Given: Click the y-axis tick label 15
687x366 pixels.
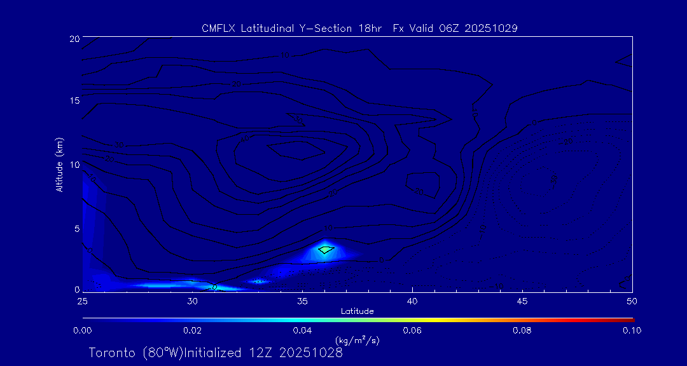Looking at the screenshot, I should (74, 100).
